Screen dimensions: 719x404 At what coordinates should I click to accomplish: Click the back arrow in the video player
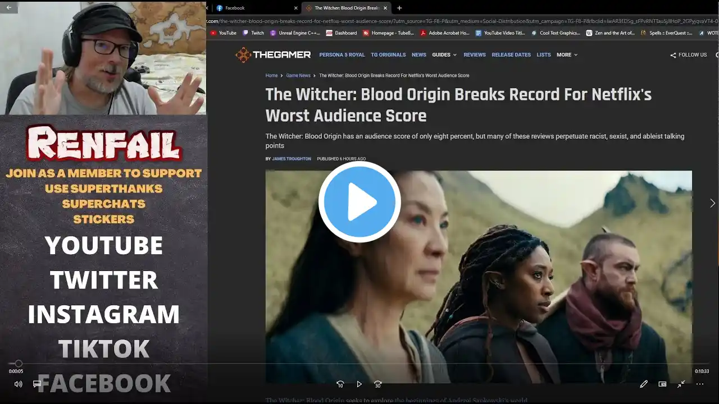8,8
